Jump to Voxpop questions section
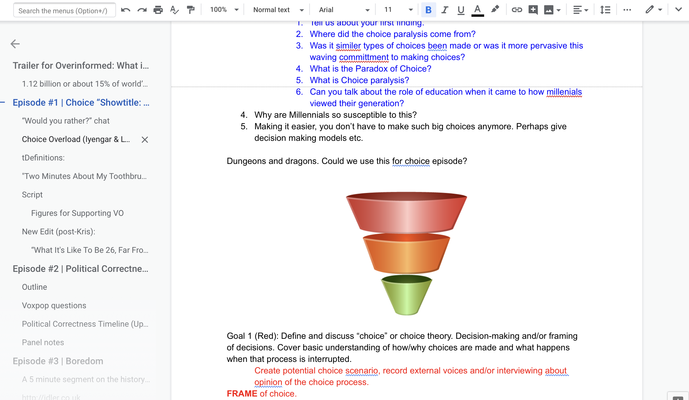Image resolution: width=689 pixels, height=400 pixels. point(54,305)
